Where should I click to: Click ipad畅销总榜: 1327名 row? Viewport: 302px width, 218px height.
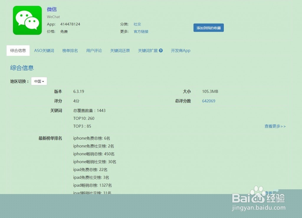tap(92, 185)
